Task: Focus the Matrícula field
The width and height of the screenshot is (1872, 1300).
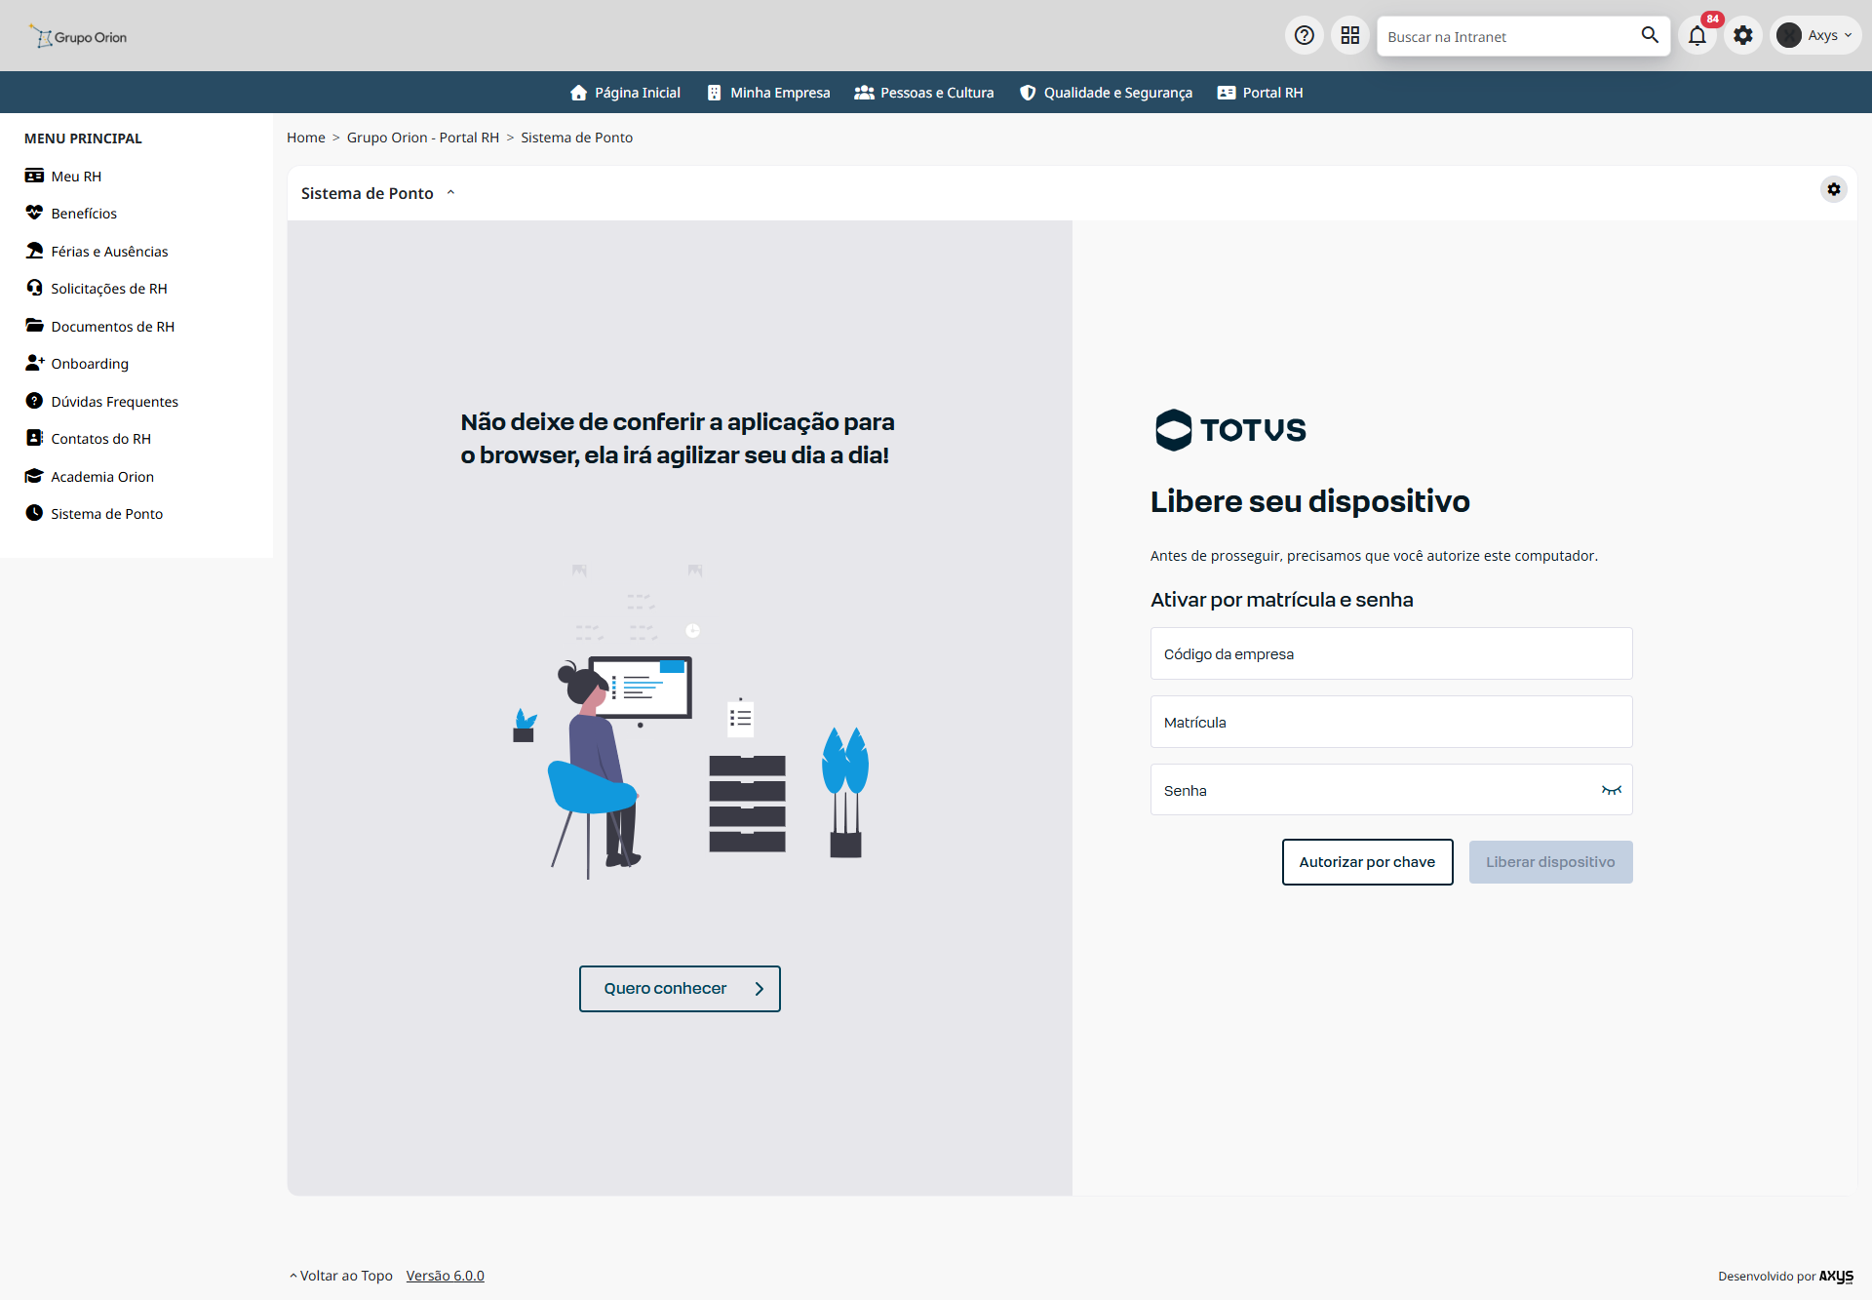Action: point(1391,722)
